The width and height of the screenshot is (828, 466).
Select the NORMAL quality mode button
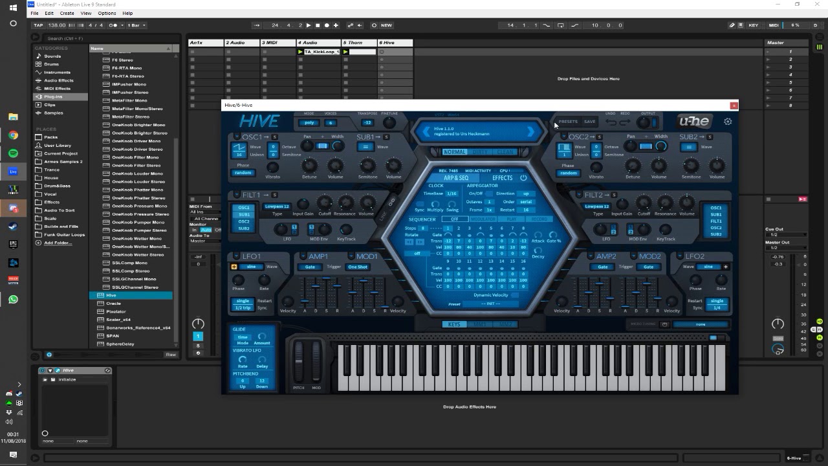point(455,152)
